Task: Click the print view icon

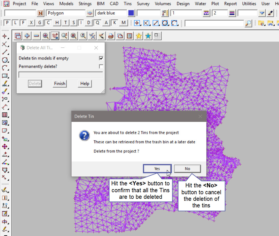Action: pos(111,36)
